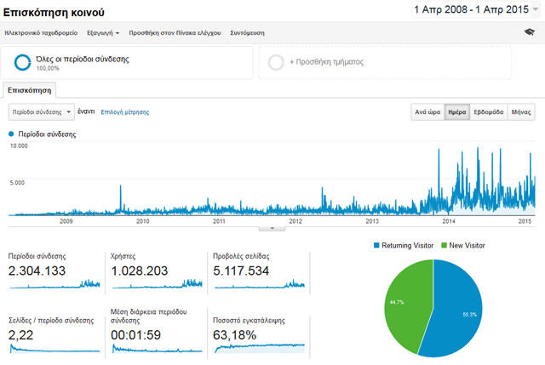Collapse the chart using bottom arrow handle
The image size is (545, 365).
[272, 228]
